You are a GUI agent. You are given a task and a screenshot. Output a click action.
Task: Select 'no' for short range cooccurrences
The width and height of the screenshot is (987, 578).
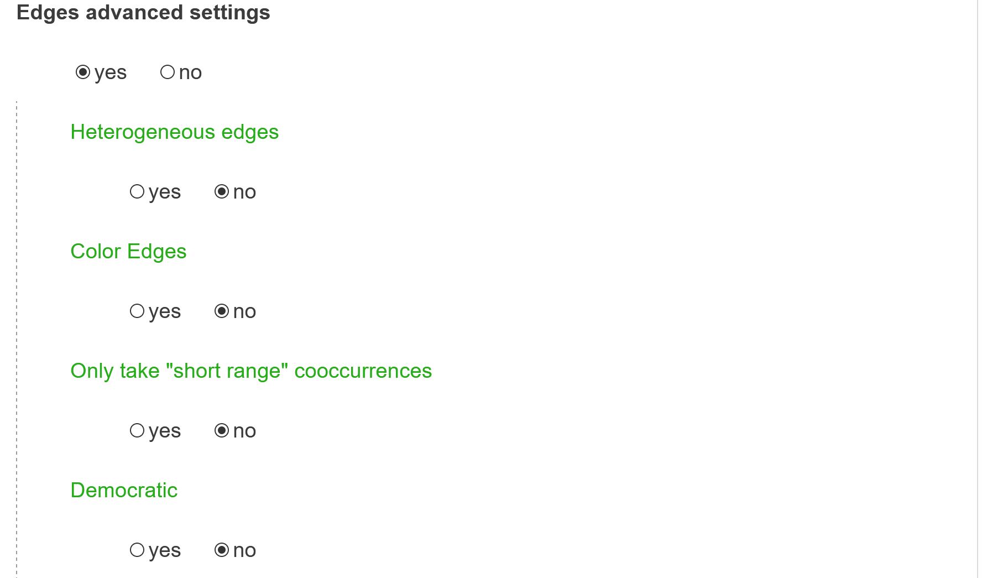222,431
